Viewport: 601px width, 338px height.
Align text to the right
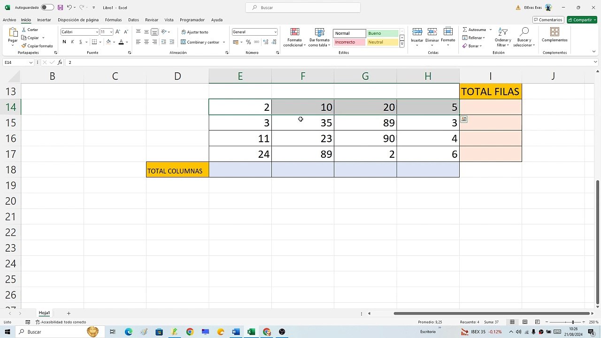tap(154, 42)
